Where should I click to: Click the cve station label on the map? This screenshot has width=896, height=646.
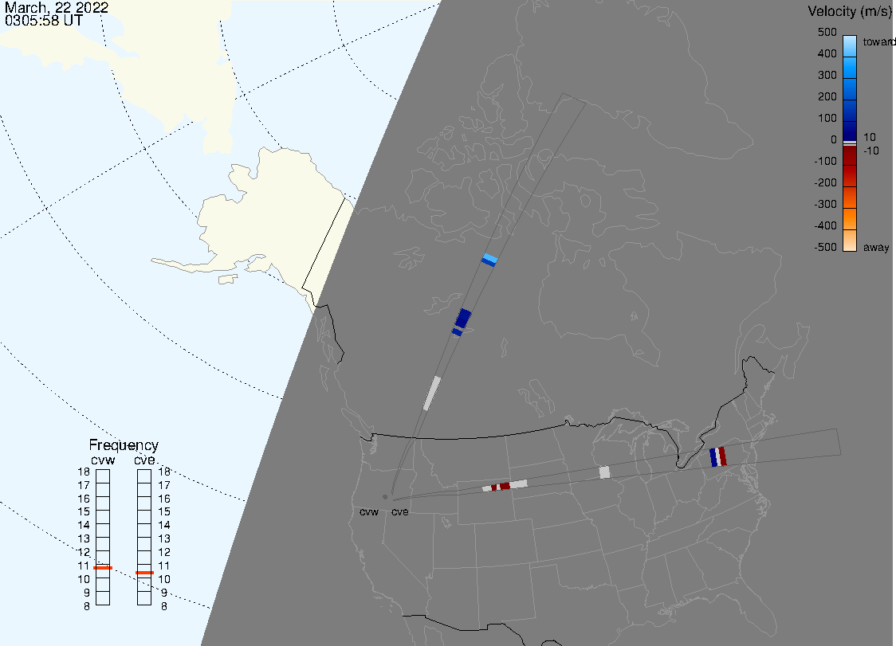pos(400,511)
